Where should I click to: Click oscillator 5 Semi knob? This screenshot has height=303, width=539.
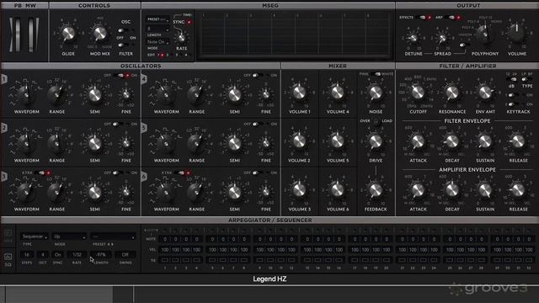(235, 144)
